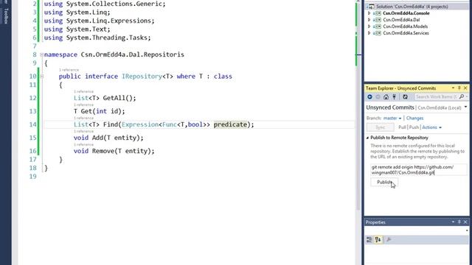The width and height of the screenshot is (472, 265).
Task: Open Team Explorer Home
Action: tap(386, 96)
